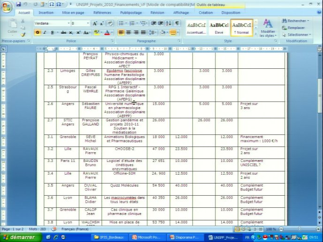Justify the paragraph text
The image size is (323, 242).
point(143,32)
